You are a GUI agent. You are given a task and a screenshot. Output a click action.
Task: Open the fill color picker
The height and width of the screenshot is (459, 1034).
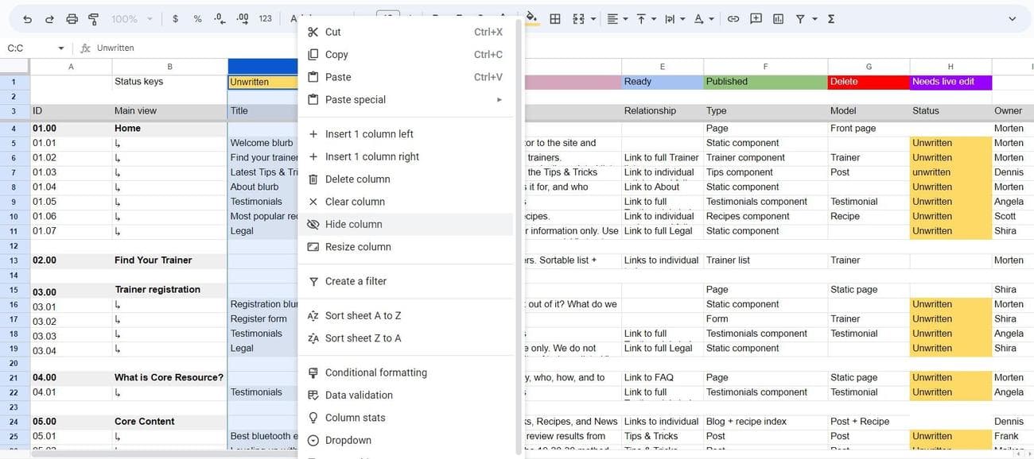tap(531, 18)
